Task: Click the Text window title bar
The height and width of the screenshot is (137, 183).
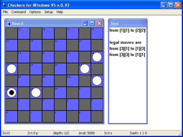Action: click(128, 23)
